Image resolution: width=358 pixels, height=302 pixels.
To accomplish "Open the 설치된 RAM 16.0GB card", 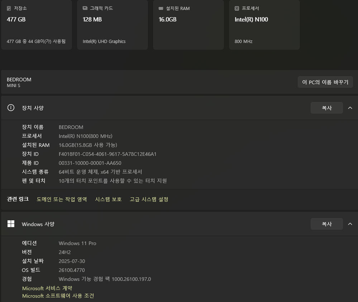I will [188, 25].
